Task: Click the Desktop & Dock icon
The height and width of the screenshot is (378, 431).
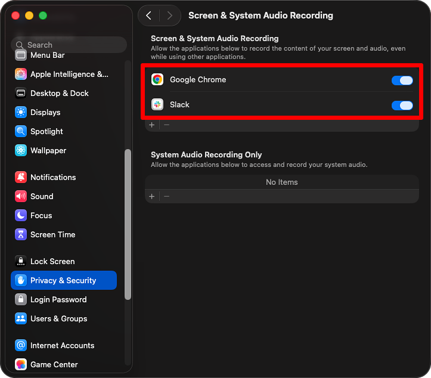Action: tap(21, 93)
